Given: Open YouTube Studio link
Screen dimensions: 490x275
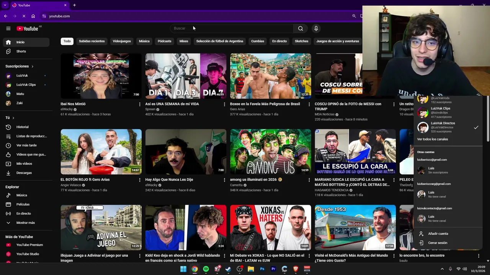Looking at the screenshot, I should click(x=26, y=254).
